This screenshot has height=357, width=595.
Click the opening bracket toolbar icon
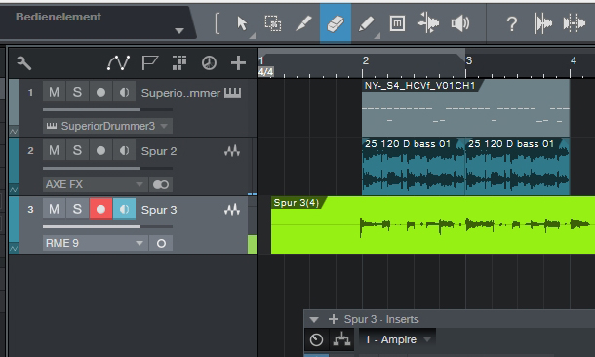pyautogui.click(x=218, y=23)
